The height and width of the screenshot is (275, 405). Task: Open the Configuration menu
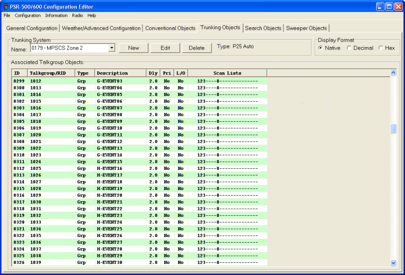point(27,16)
